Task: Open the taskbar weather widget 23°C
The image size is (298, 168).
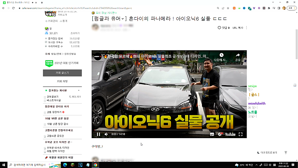Action: click(x=244, y=165)
